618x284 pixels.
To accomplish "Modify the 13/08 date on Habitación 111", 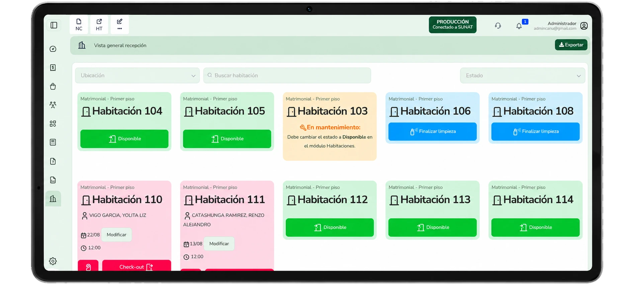I will (219, 244).
